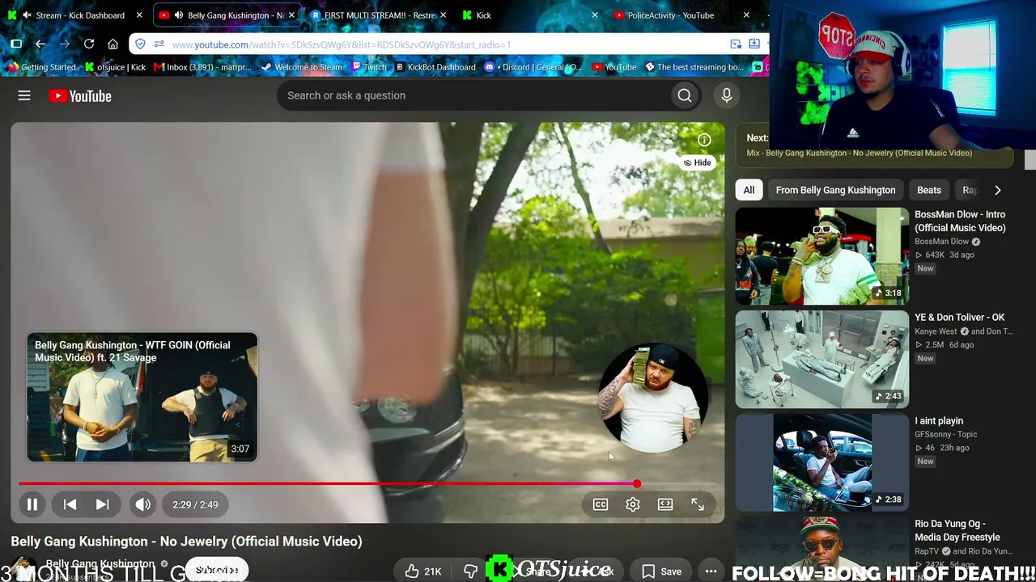Like the video with the thumbs up button
1036x582 pixels.
(x=423, y=571)
